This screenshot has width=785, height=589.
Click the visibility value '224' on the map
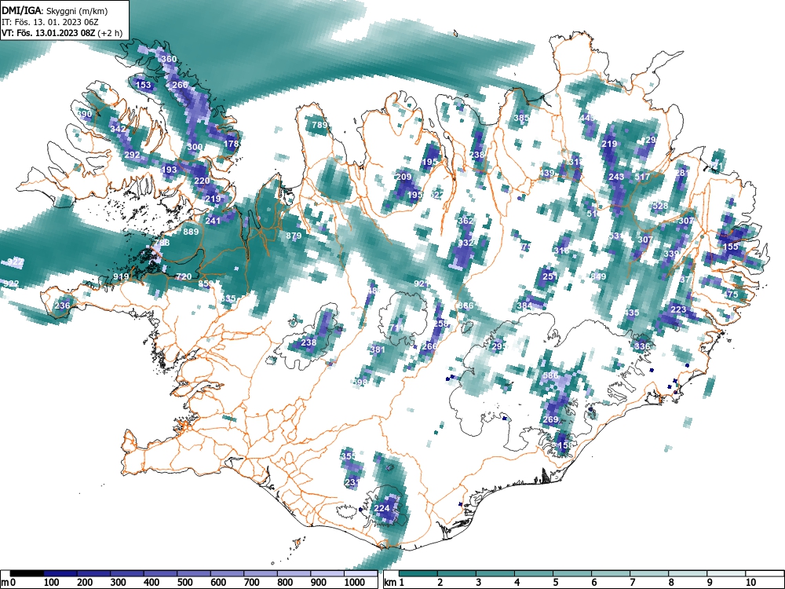click(382, 508)
